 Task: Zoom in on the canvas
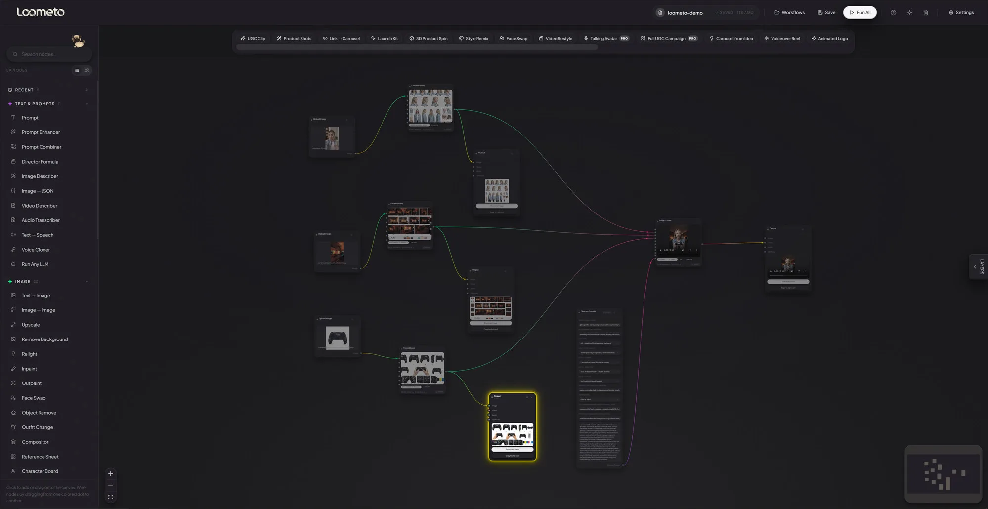pyautogui.click(x=111, y=474)
